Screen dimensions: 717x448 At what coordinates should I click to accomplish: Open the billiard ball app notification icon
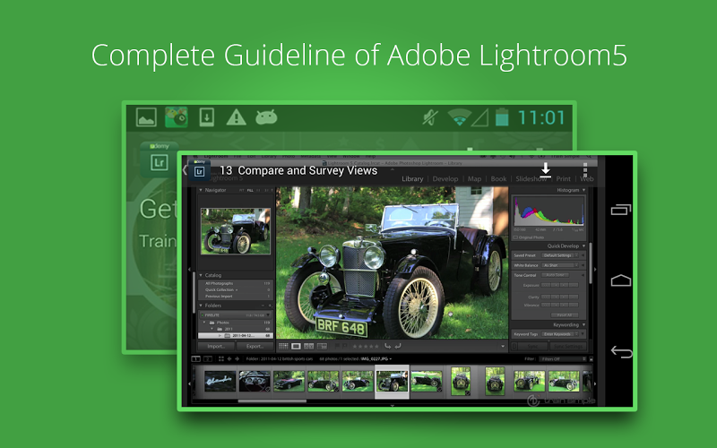click(x=177, y=117)
